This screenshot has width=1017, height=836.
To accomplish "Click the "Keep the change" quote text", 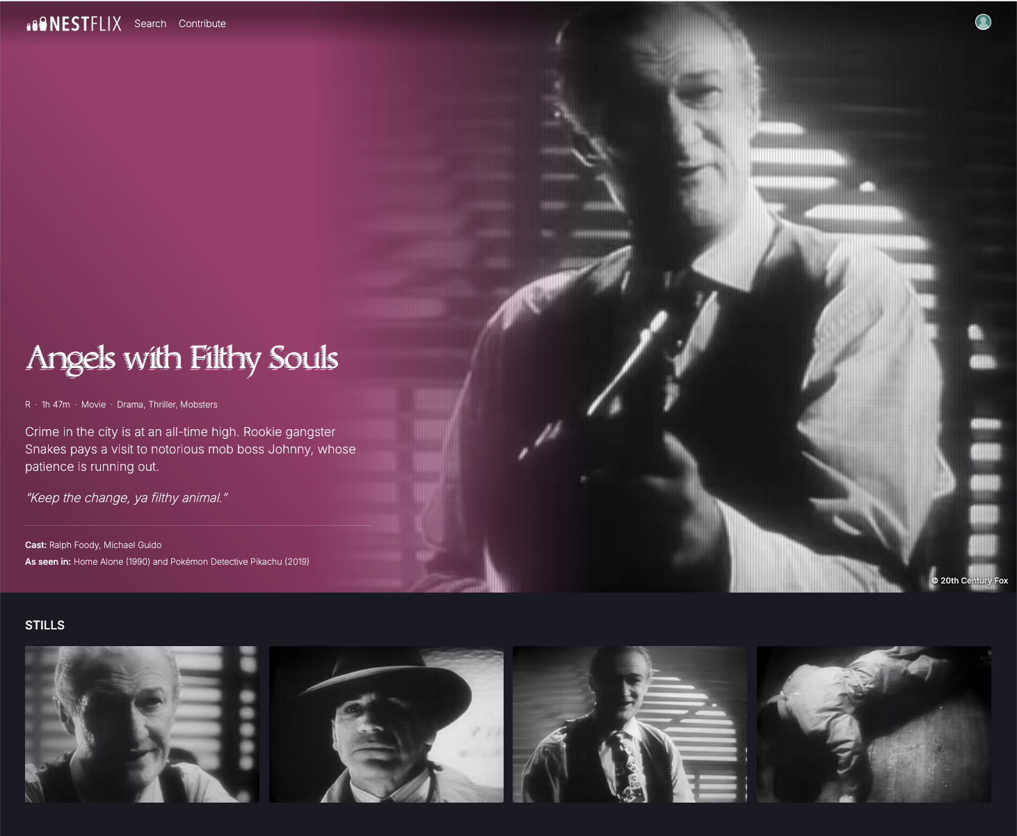I will [x=127, y=498].
